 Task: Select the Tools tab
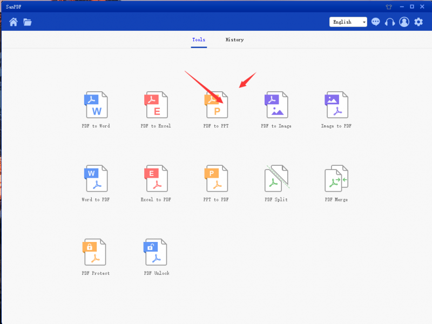pos(199,39)
